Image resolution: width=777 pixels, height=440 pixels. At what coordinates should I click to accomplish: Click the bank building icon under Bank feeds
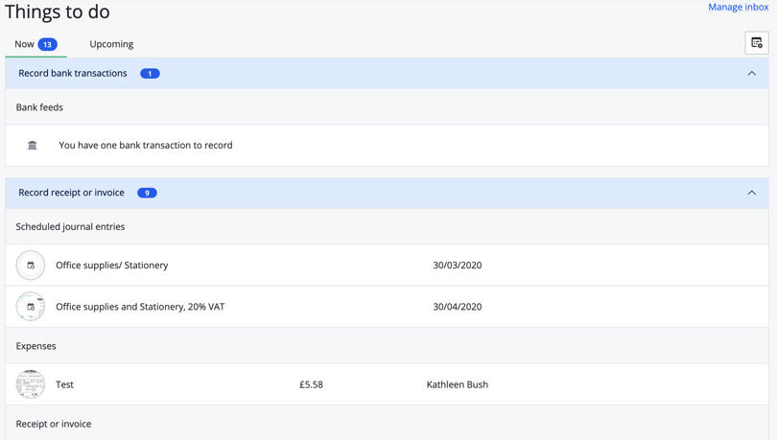[33, 146]
